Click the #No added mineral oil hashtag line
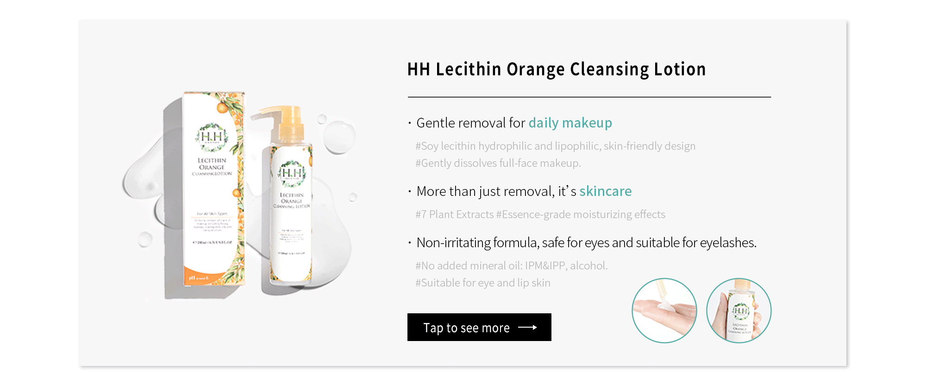Viewport: 926px width, 378px height. click(x=511, y=266)
